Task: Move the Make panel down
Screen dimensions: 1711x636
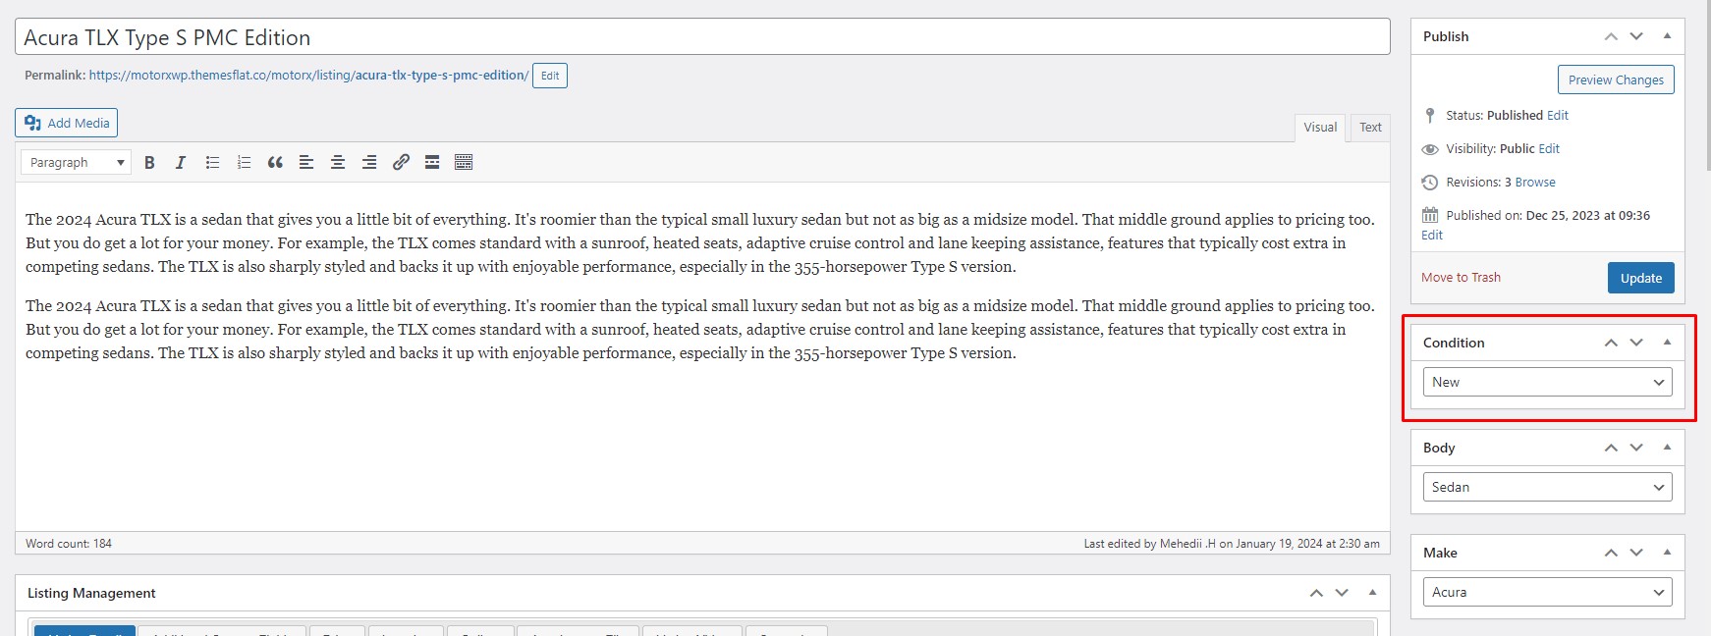Action: pyautogui.click(x=1636, y=553)
